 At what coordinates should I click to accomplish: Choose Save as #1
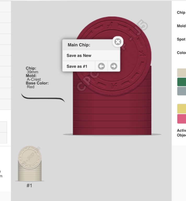click(x=77, y=66)
